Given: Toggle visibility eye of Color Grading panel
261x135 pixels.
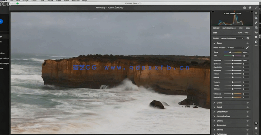Looking at the screenshot, I should click(x=248, y=116).
